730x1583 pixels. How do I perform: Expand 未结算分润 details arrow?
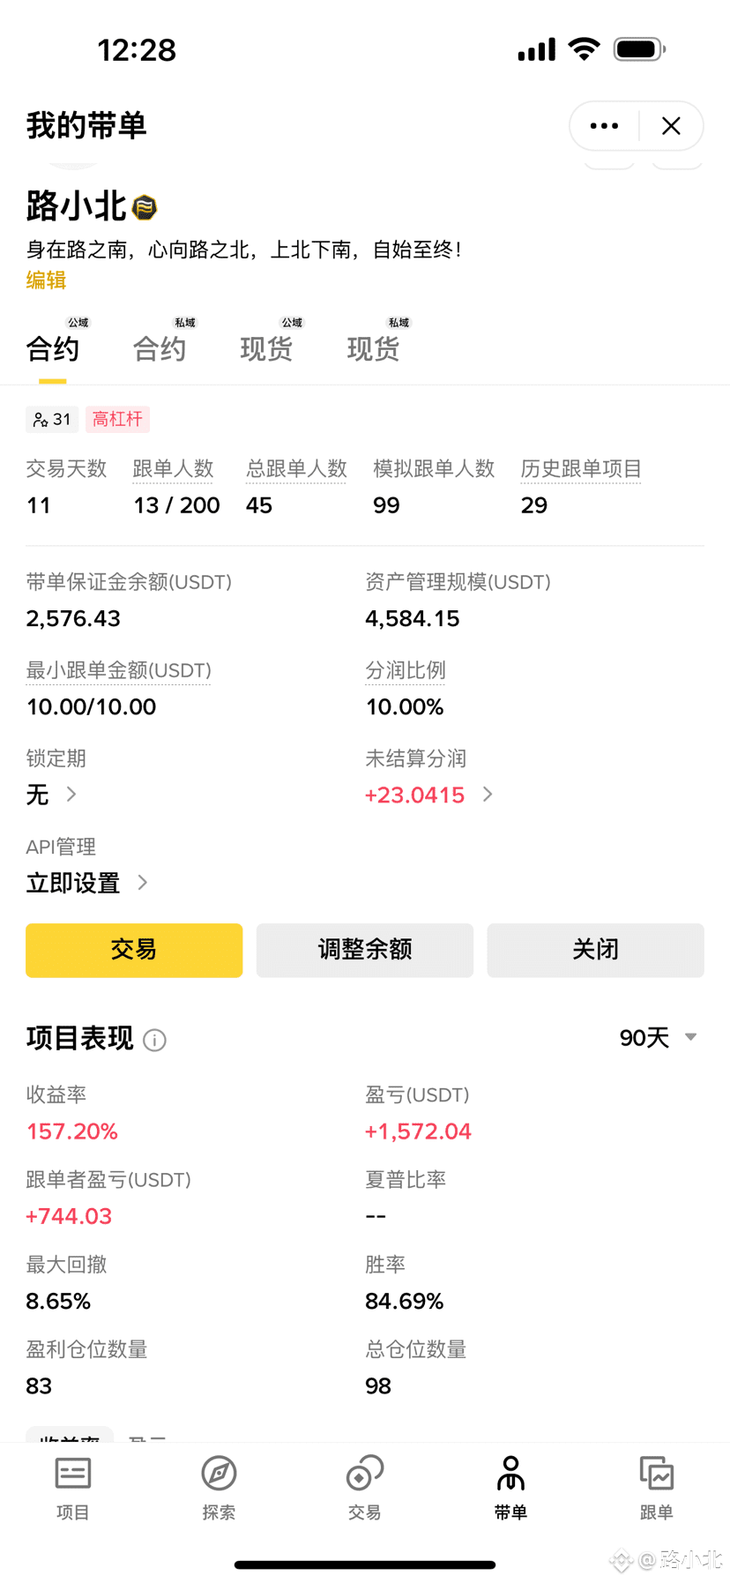pos(488,795)
